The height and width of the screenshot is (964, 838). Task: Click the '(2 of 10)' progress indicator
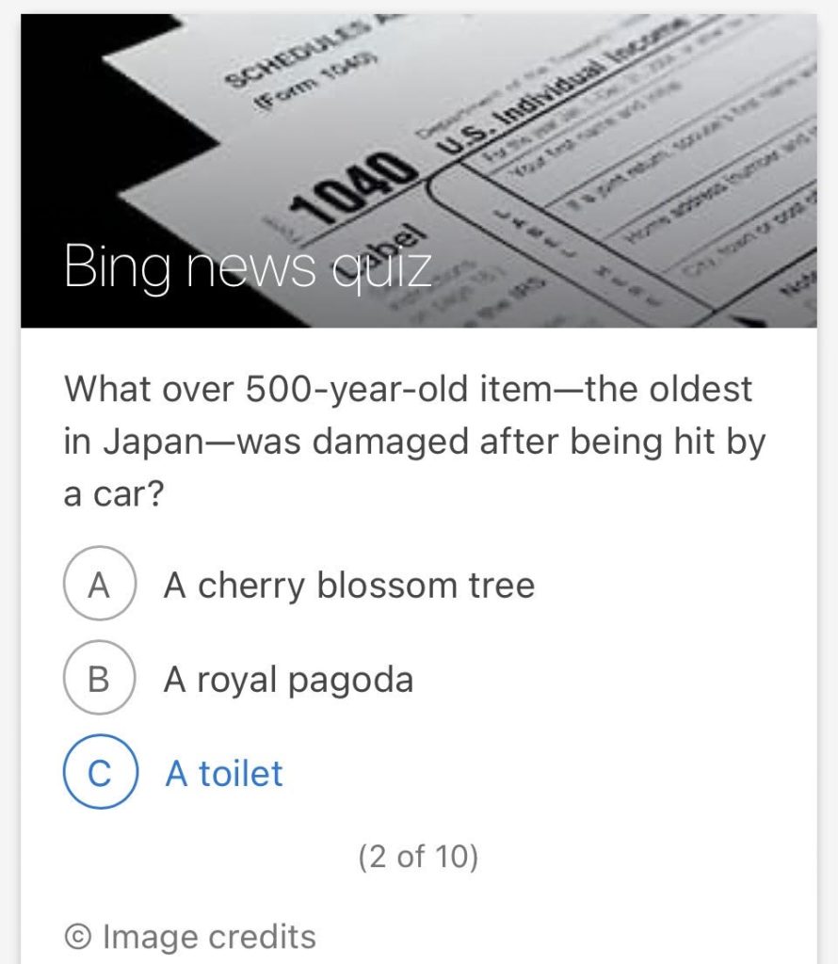tap(418, 856)
